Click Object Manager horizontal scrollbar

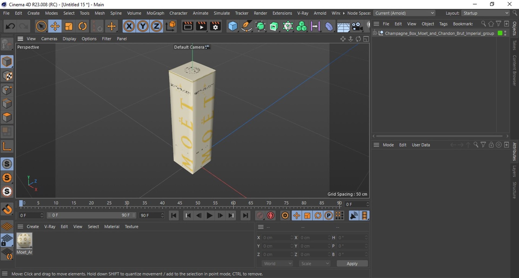pos(439,136)
